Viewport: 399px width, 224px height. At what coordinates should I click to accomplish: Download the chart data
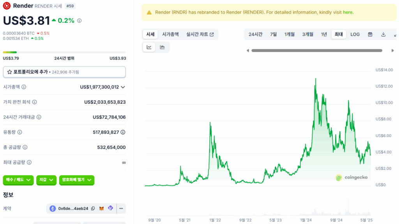click(383, 34)
